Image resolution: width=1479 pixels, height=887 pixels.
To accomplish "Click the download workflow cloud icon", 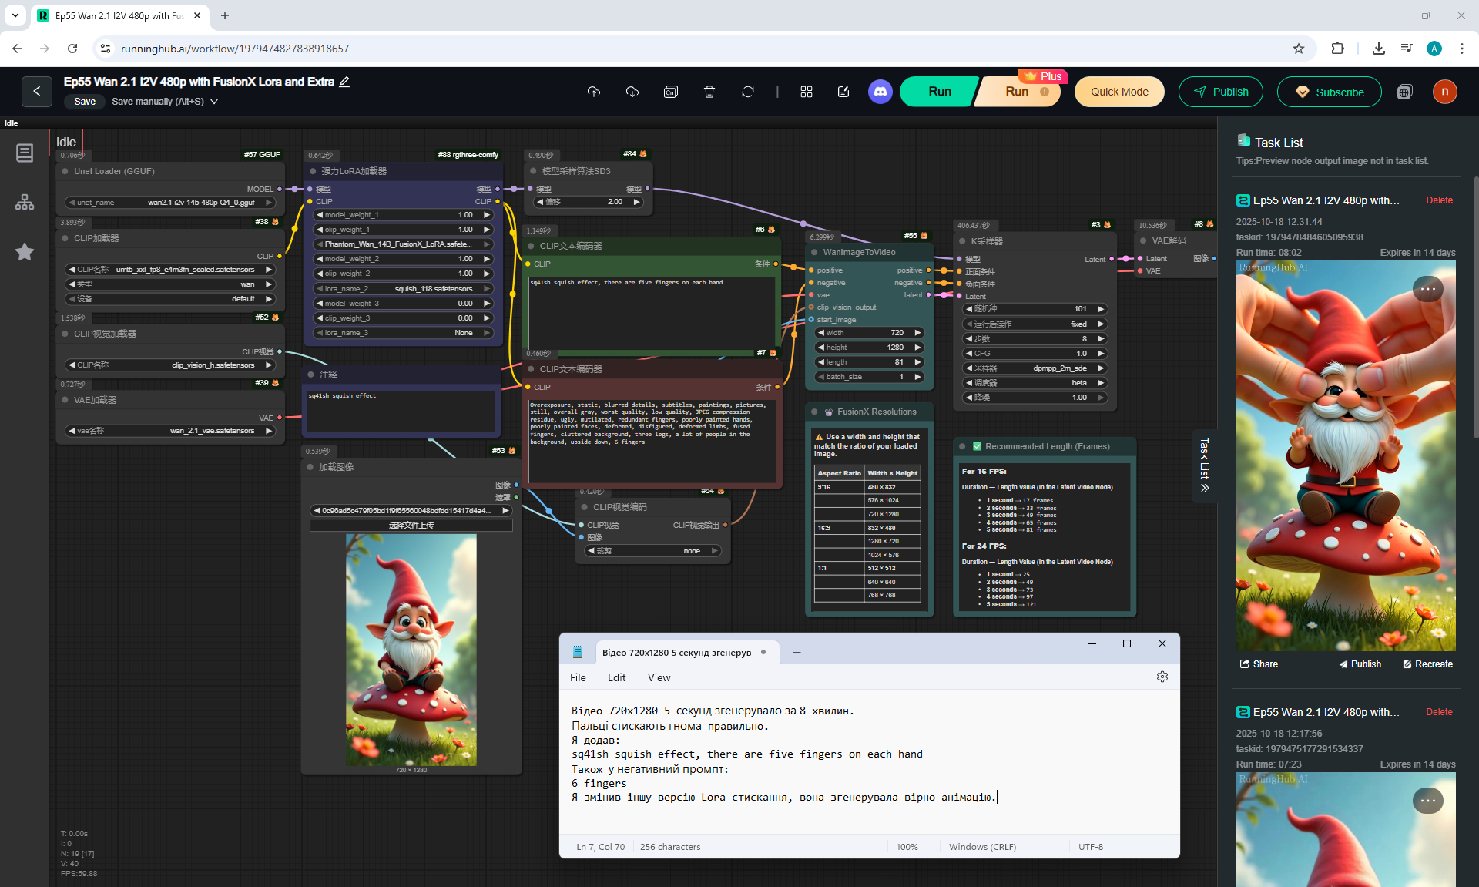I will point(632,92).
